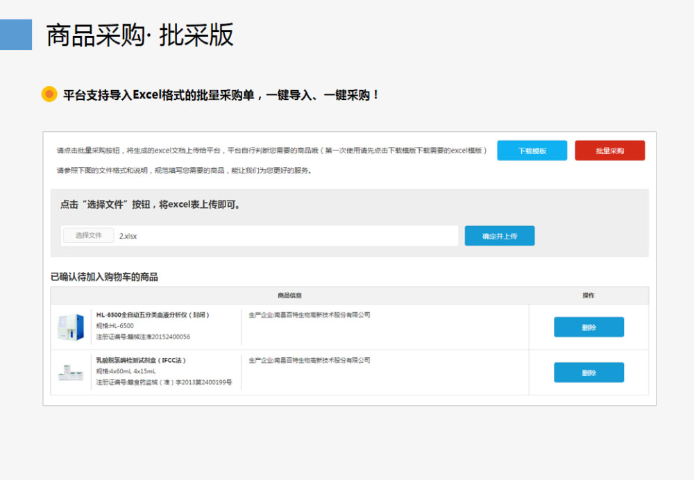Click the 已确认待加入购物车的商品 heading
The height and width of the screenshot is (480, 694).
pyautogui.click(x=104, y=277)
